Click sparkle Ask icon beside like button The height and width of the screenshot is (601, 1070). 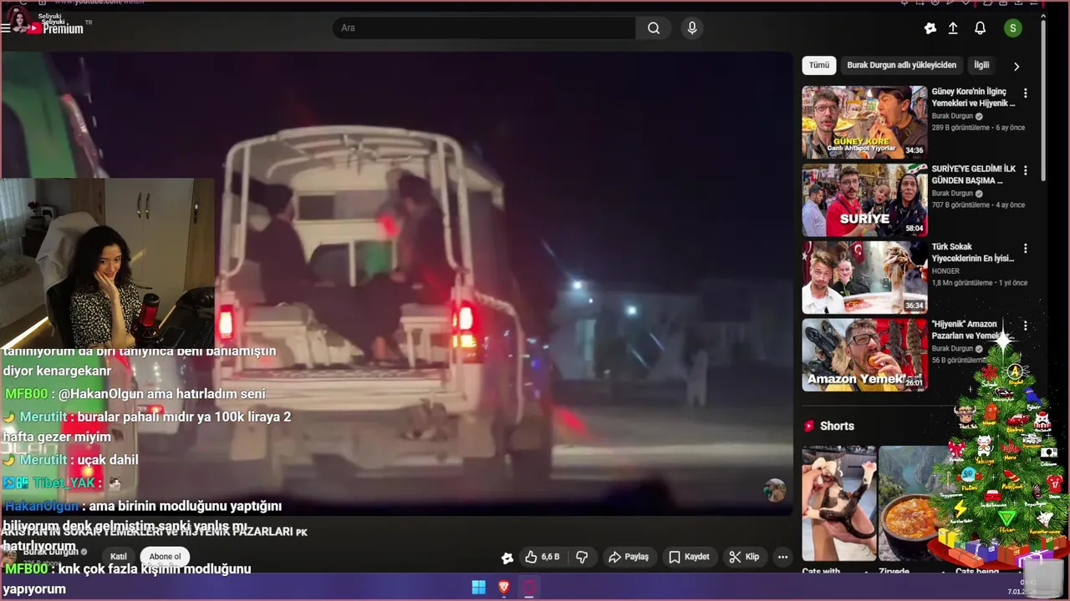pyautogui.click(x=507, y=558)
